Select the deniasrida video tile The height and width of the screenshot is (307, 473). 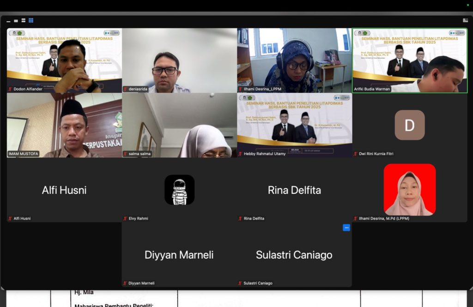tap(179, 60)
